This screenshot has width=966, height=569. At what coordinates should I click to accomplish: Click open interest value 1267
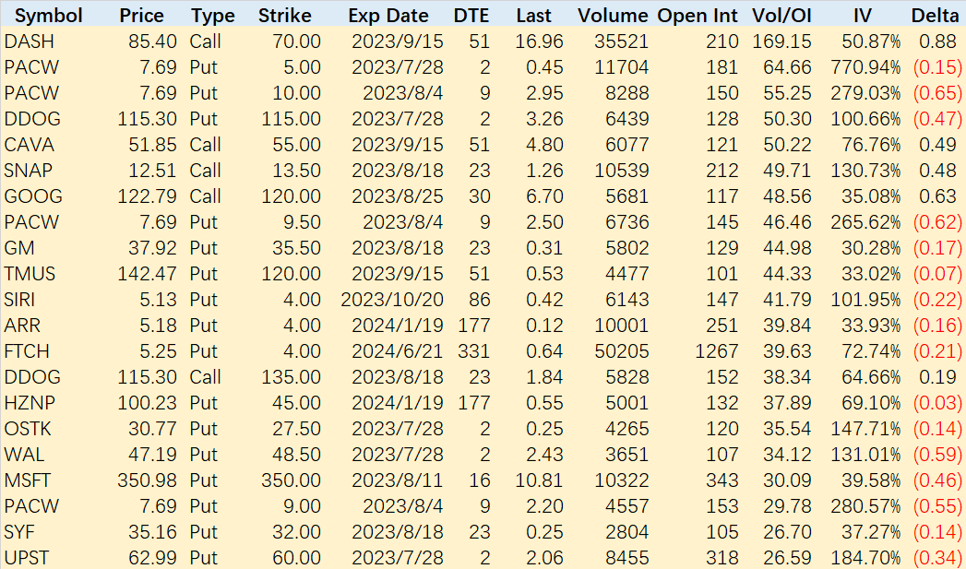717,351
